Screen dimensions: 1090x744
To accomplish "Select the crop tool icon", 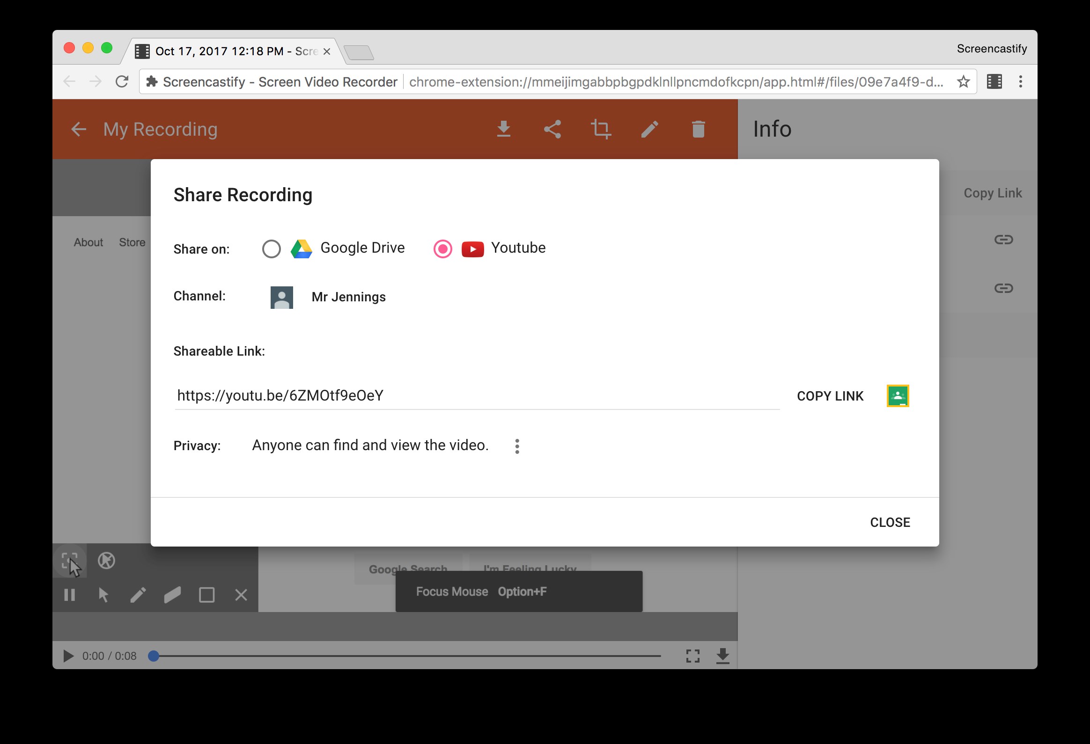I will coord(601,130).
